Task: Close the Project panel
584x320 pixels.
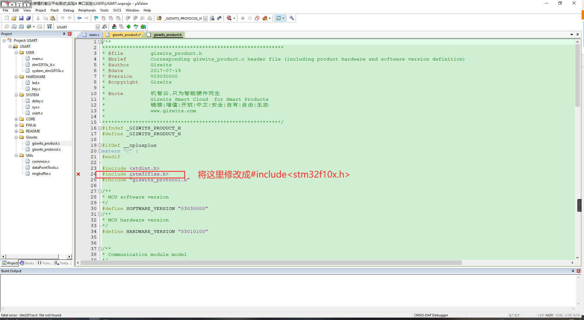Action: 70,34
